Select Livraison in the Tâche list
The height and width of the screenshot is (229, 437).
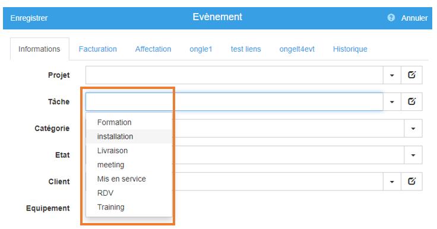click(129, 151)
